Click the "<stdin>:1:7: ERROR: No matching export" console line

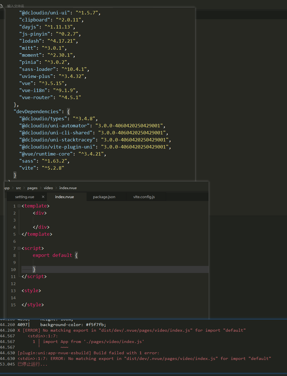click(x=144, y=358)
